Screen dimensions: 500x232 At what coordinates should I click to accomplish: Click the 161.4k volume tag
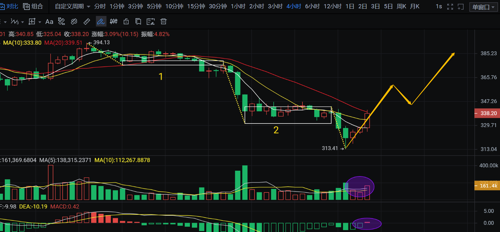[x=487, y=186]
